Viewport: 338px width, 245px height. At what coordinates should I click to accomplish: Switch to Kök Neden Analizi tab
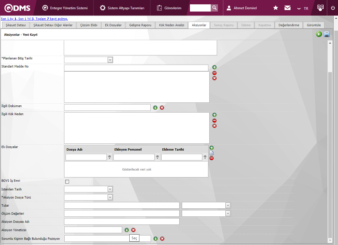(x=171, y=25)
